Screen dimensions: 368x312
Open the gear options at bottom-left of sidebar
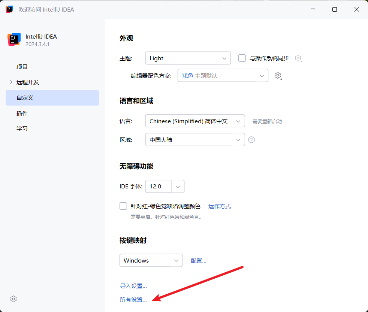13,299
